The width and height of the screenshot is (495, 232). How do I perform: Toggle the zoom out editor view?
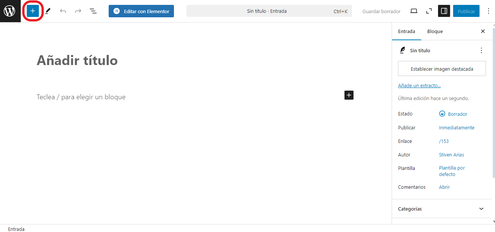(429, 11)
